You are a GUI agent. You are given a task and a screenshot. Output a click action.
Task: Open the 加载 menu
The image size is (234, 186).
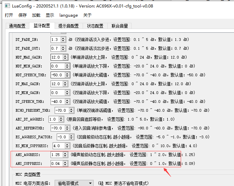(36, 15)
